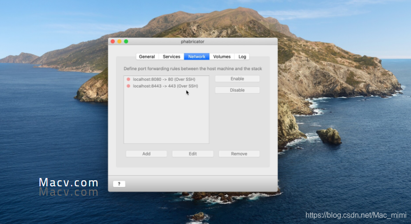Image resolution: width=411 pixels, height=224 pixels.
Task: Remove the selected forwarding rule
Action: click(x=239, y=154)
